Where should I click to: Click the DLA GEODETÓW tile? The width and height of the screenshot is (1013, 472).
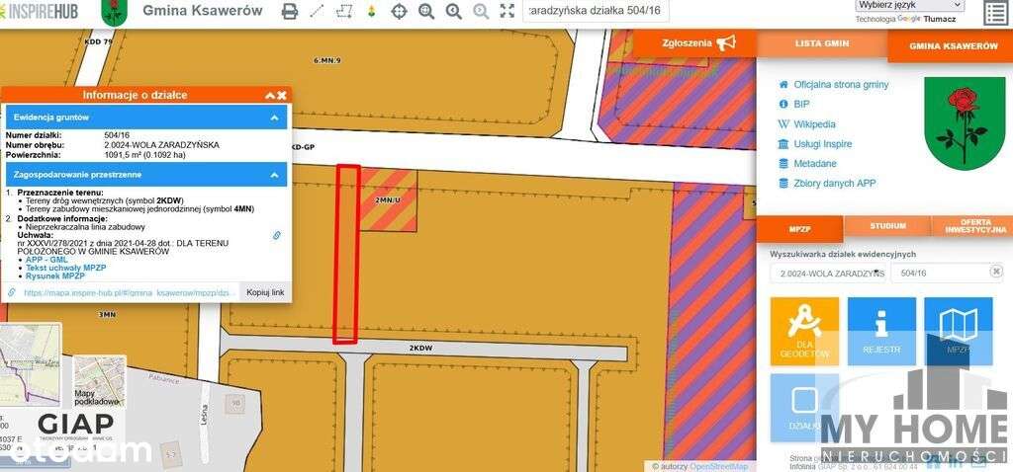click(804, 332)
